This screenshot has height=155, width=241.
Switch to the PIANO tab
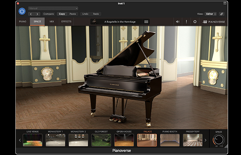(x=22, y=22)
